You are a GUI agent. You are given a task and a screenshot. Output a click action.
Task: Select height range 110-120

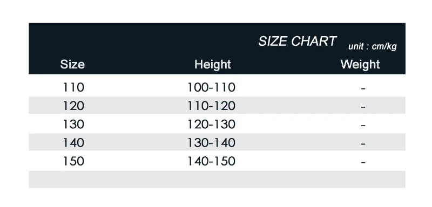211,106
